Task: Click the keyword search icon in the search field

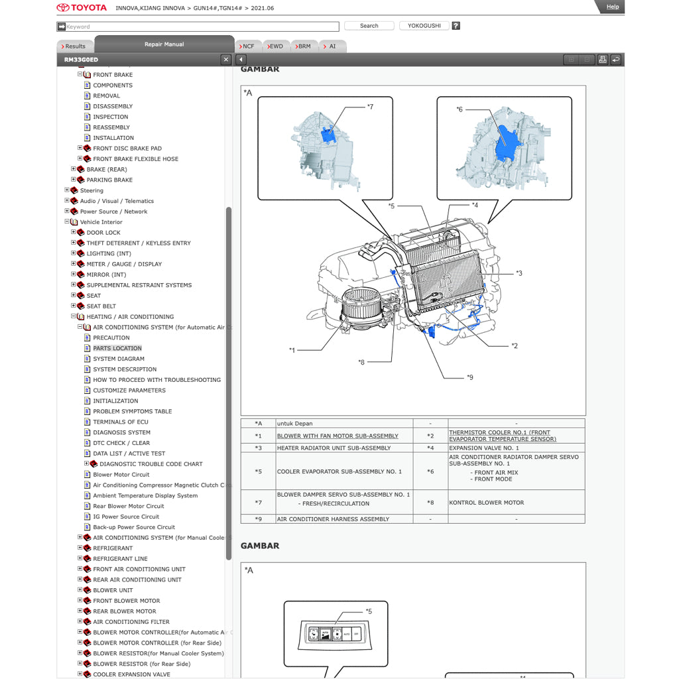Action: click(60, 26)
